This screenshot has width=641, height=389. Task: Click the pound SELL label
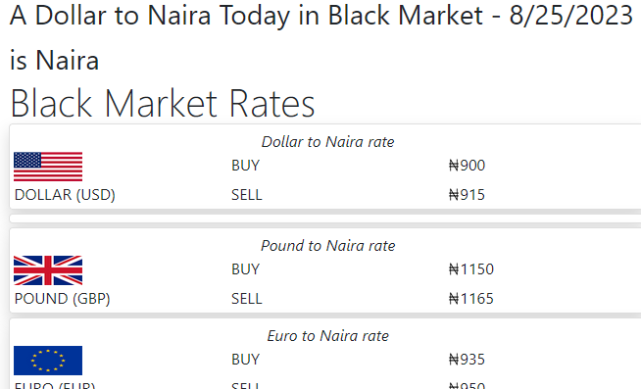247,299
